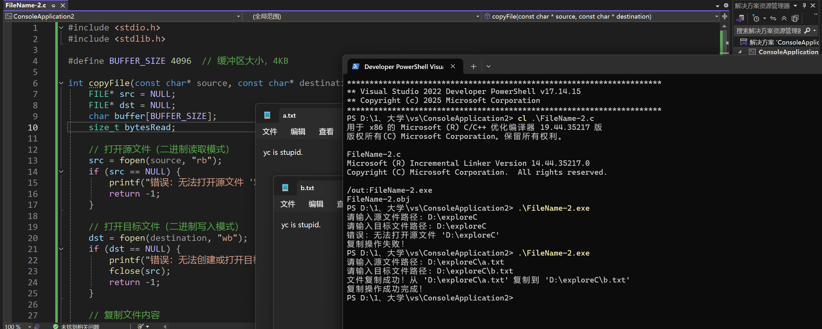Open the terminal profiles dropdown chevron
Image resolution: width=822 pixels, height=329 pixels.
coord(489,66)
